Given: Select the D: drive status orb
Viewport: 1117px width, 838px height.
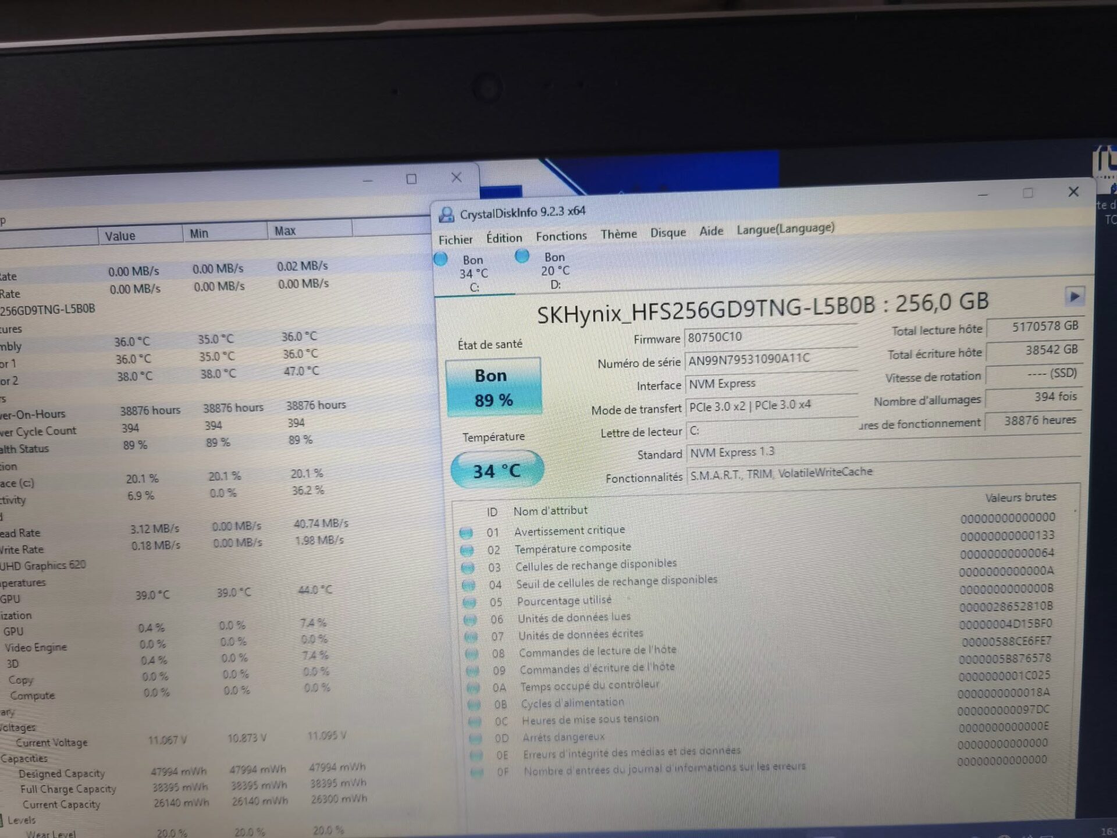Looking at the screenshot, I should [x=522, y=256].
